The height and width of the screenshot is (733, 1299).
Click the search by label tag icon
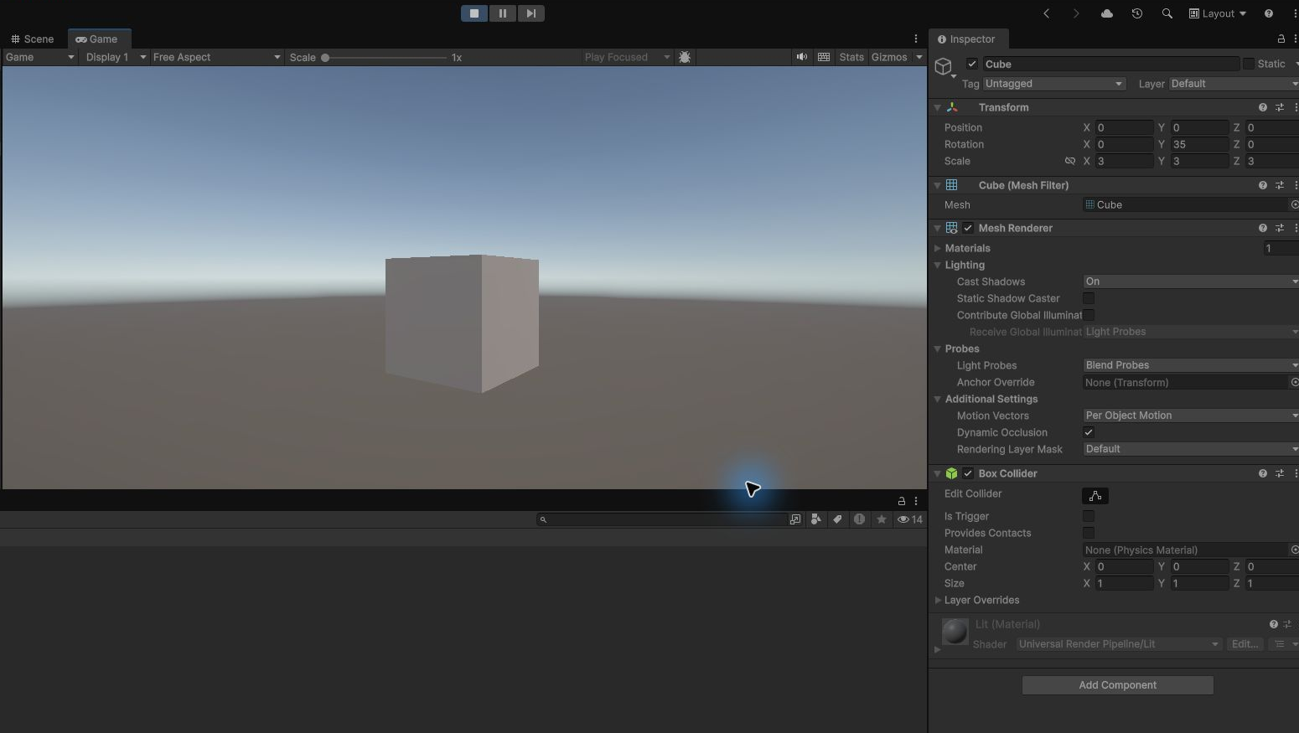[837, 519]
